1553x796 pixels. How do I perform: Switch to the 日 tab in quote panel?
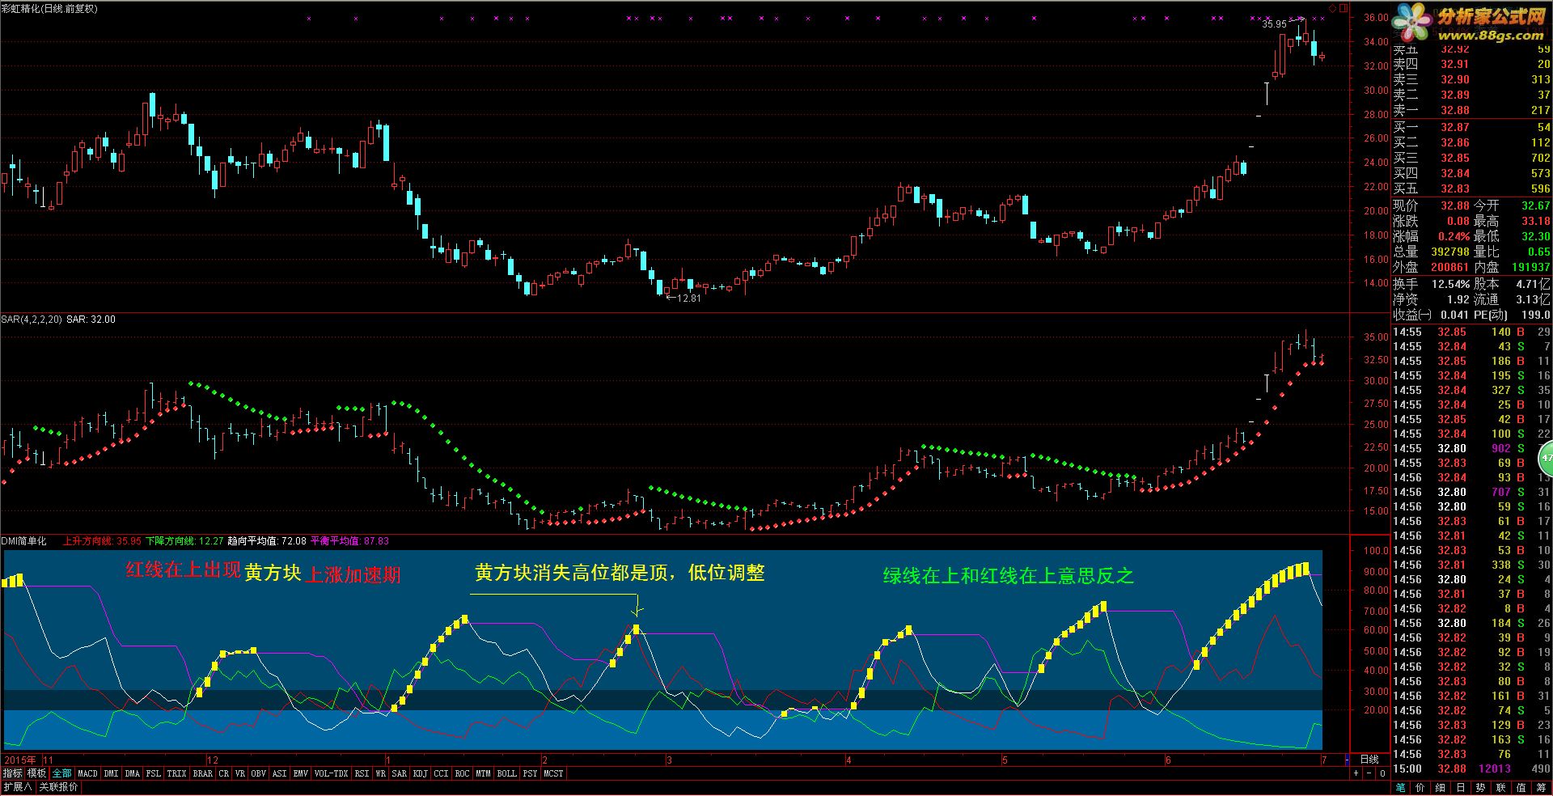[1461, 787]
